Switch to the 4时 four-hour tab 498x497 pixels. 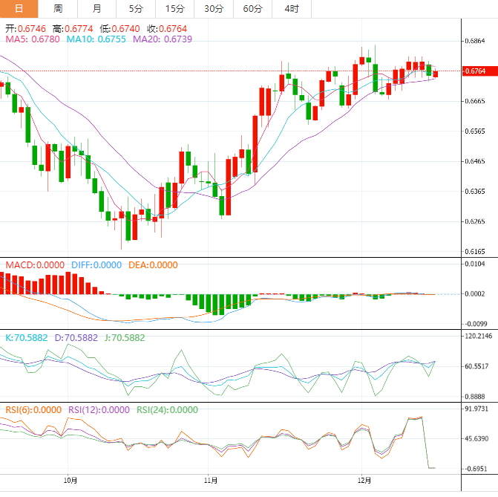click(x=292, y=9)
